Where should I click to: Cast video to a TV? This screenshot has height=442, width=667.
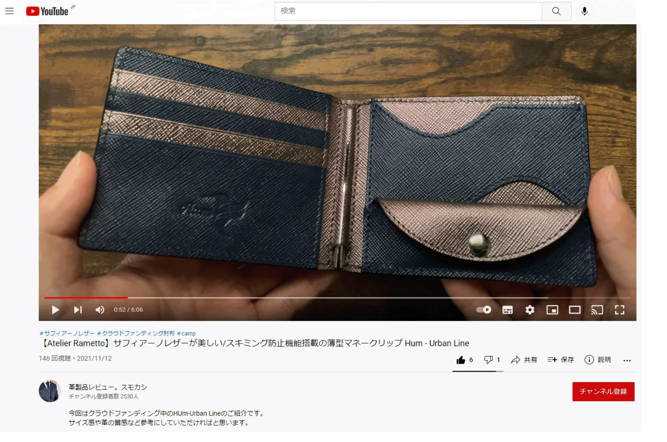[597, 310]
